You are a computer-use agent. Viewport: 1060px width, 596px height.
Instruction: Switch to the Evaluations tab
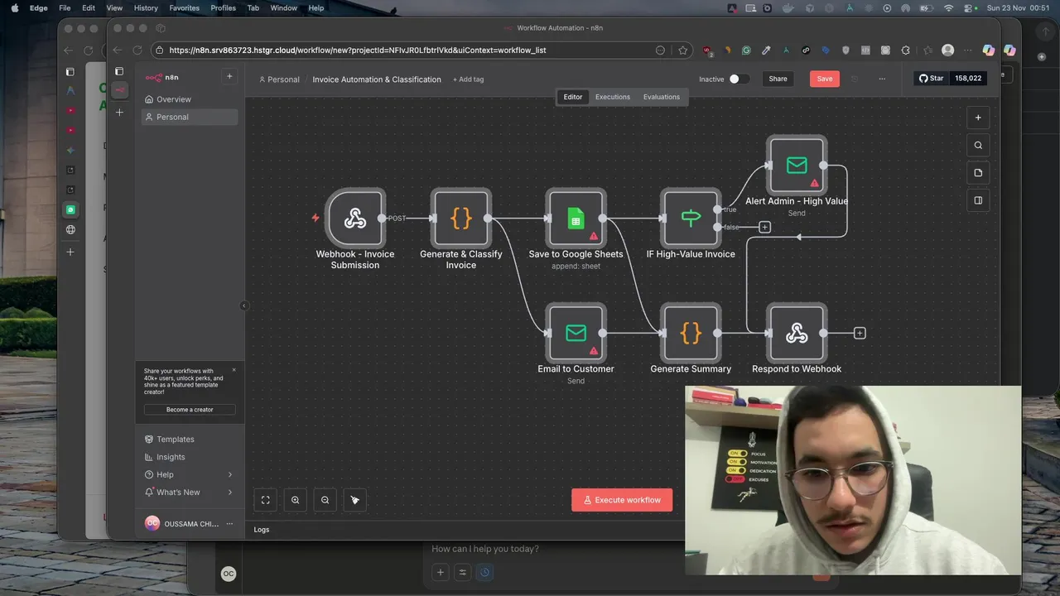[662, 97]
